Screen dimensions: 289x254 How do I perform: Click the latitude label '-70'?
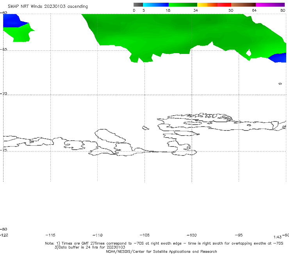pos(4,93)
